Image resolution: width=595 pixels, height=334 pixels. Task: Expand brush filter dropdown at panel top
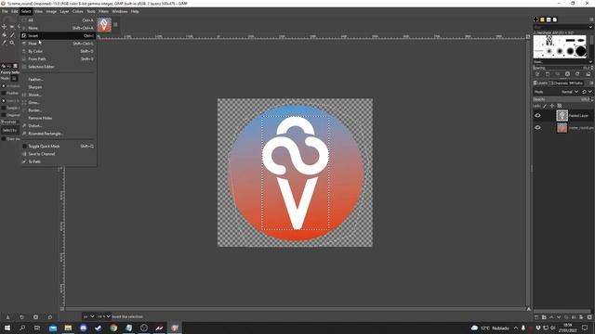pos(590,27)
